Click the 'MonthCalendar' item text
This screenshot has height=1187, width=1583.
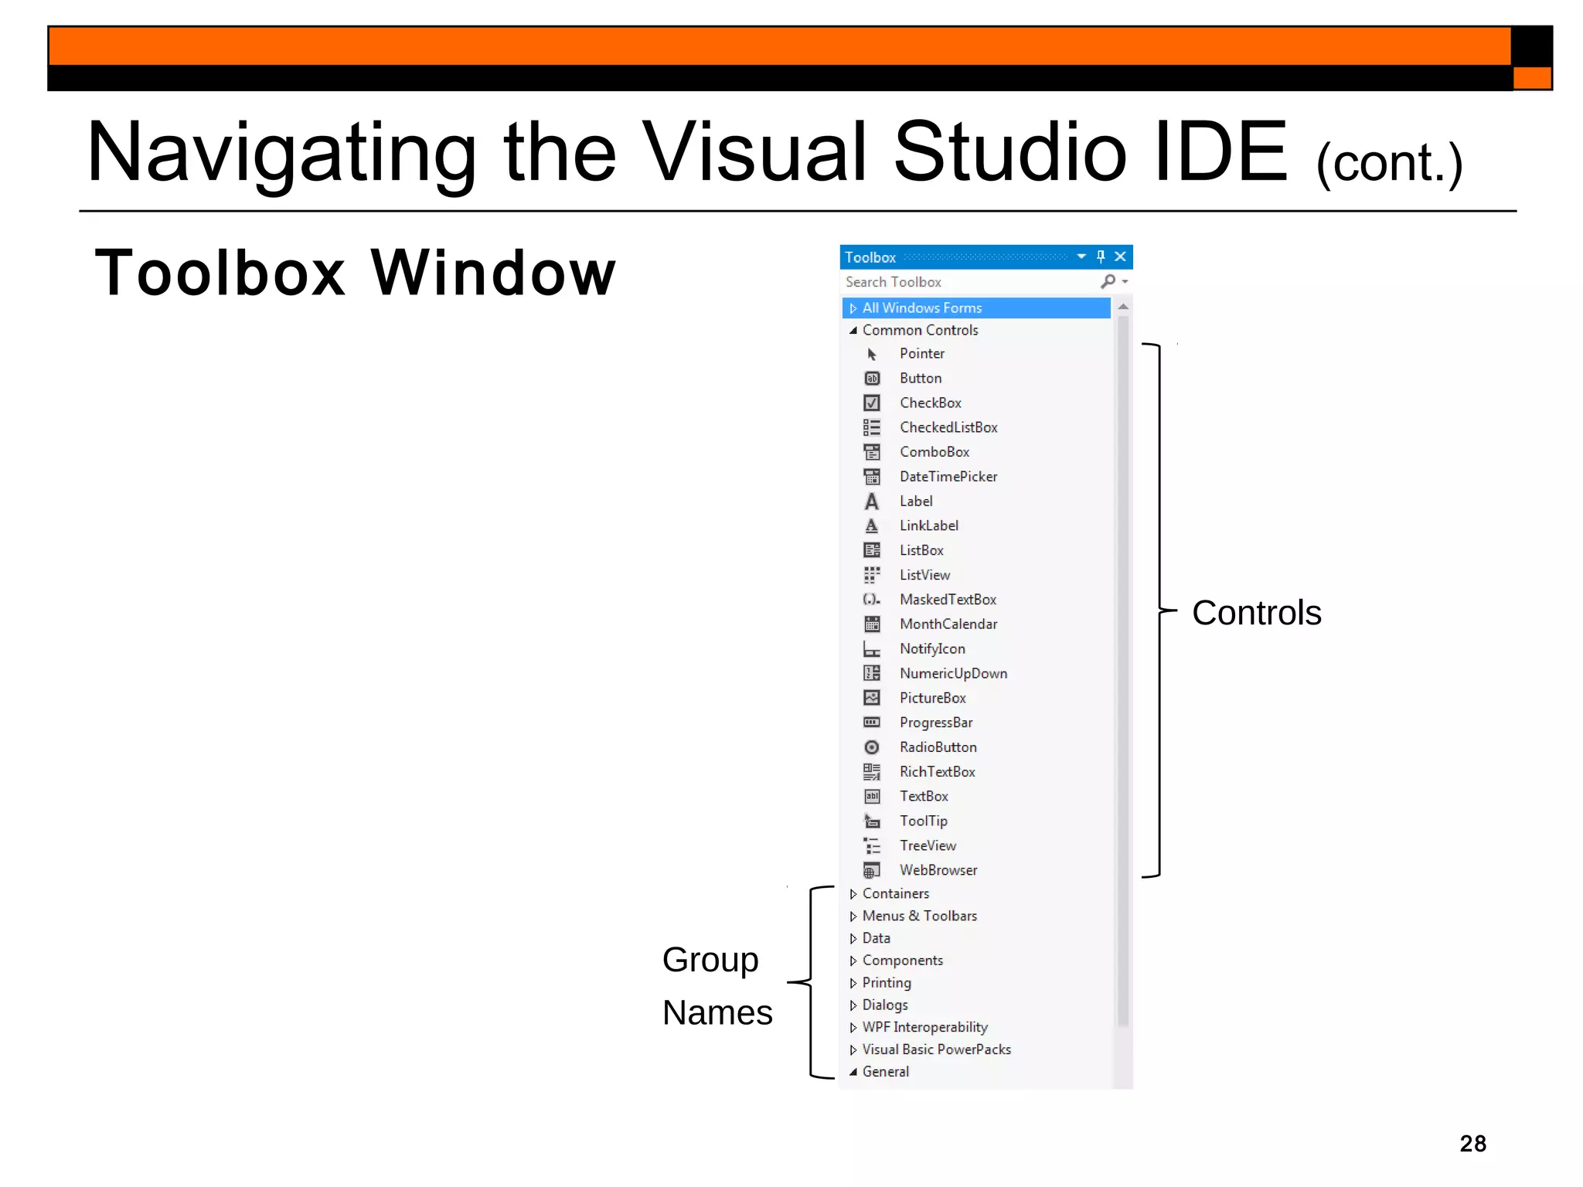948,624
